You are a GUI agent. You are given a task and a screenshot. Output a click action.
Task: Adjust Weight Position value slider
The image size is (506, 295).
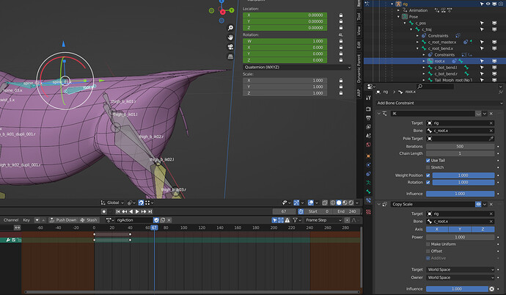tap(463, 175)
